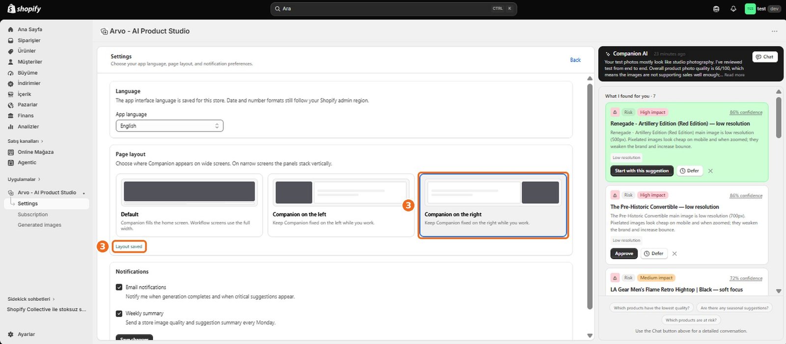Viewport: 786px width, 344px height.
Task: Toggle Weekly summary checkbox
Action: [119, 313]
